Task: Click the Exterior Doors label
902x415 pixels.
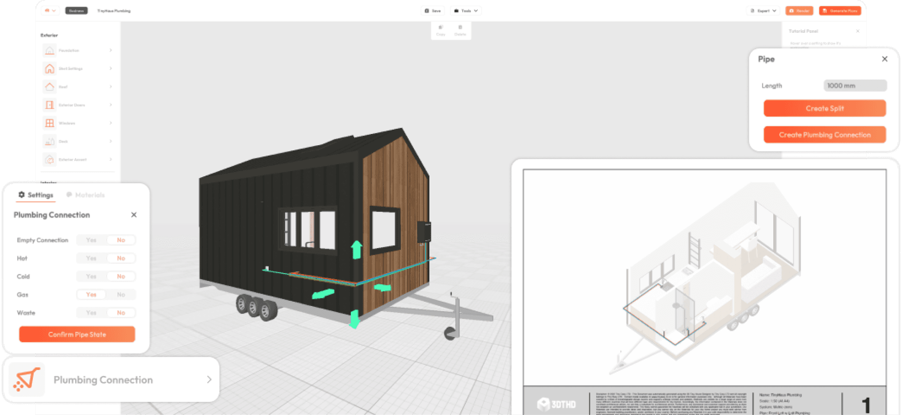Action: [x=72, y=105]
